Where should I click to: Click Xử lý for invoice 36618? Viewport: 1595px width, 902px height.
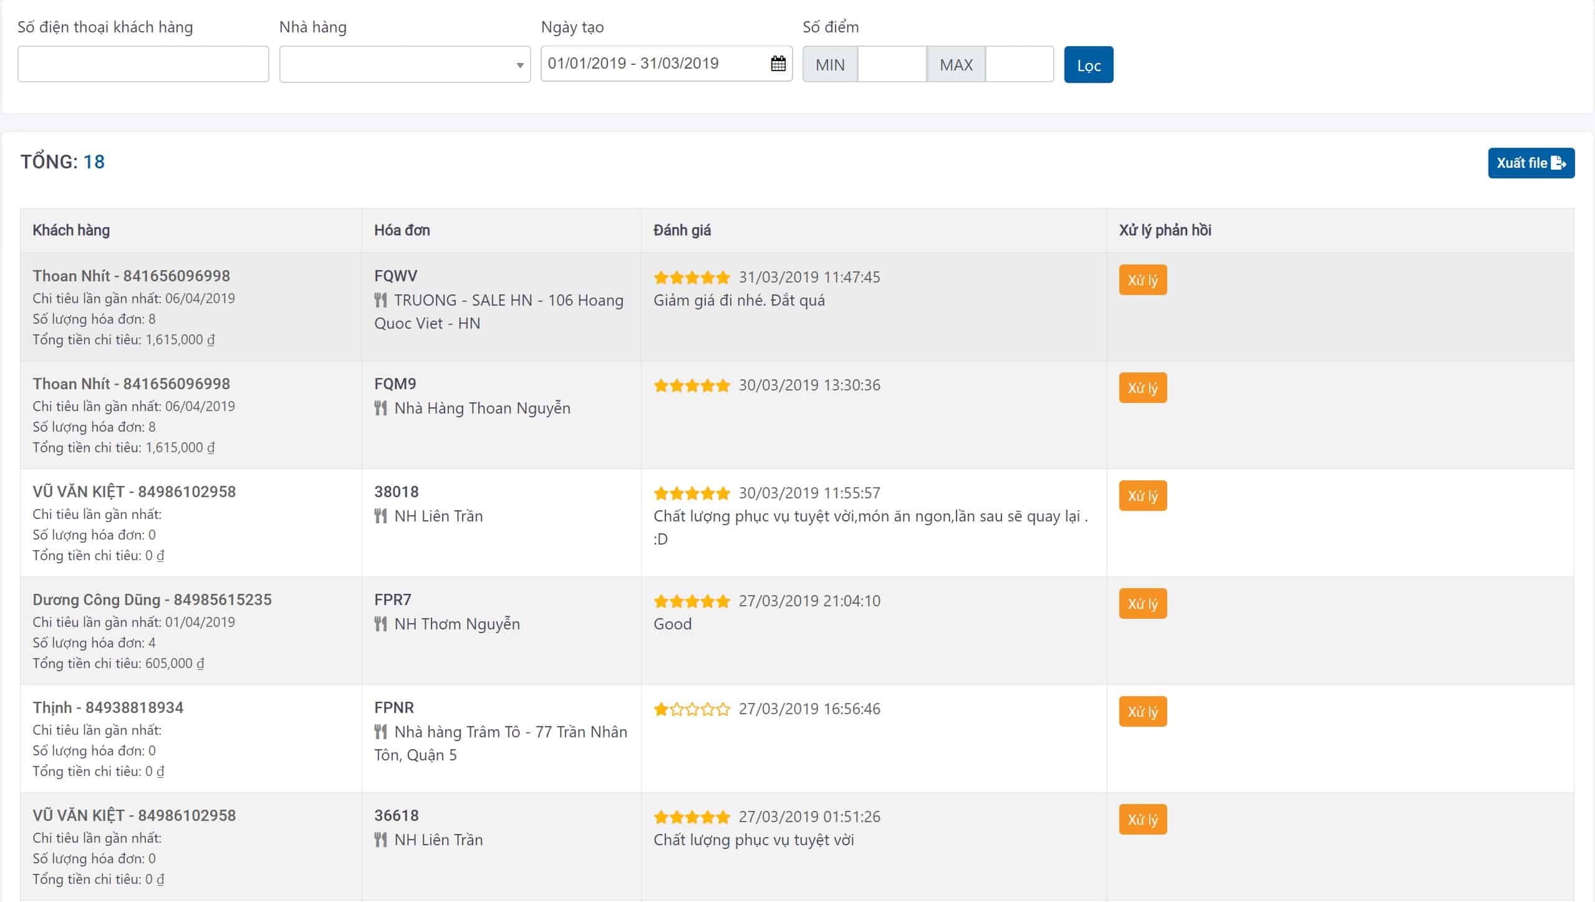pyautogui.click(x=1143, y=820)
